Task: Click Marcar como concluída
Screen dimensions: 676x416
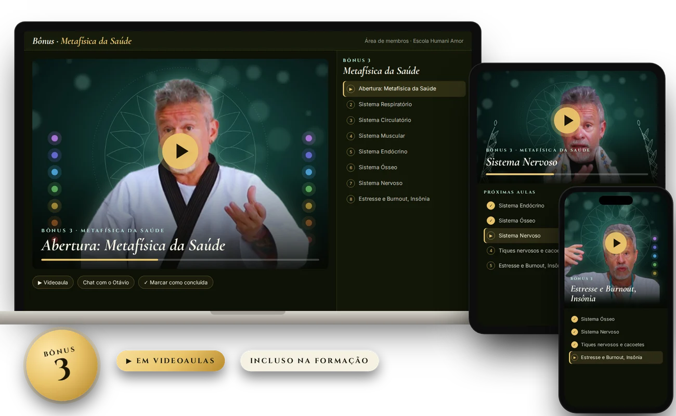Action: coord(176,282)
